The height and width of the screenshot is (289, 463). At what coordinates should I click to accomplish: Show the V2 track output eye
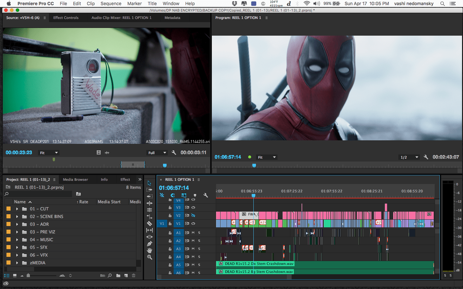point(194,216)
